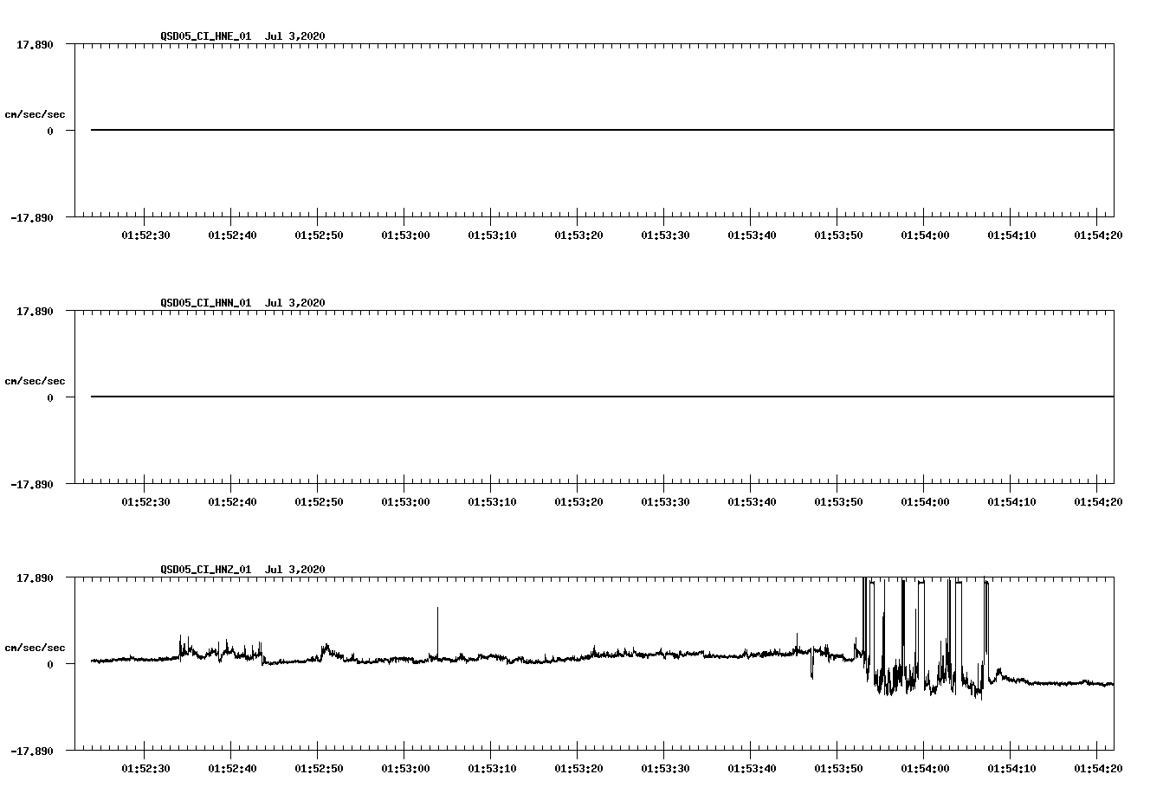1176x800 pixels.
Task: Choose the 01:53:20 tick label under HNN plot
Action: pos(578,501)
